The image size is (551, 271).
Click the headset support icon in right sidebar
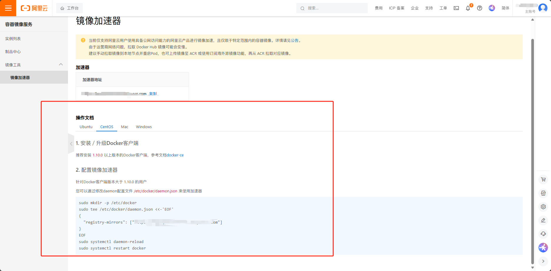pyautogui.click(x=543, y=234)
